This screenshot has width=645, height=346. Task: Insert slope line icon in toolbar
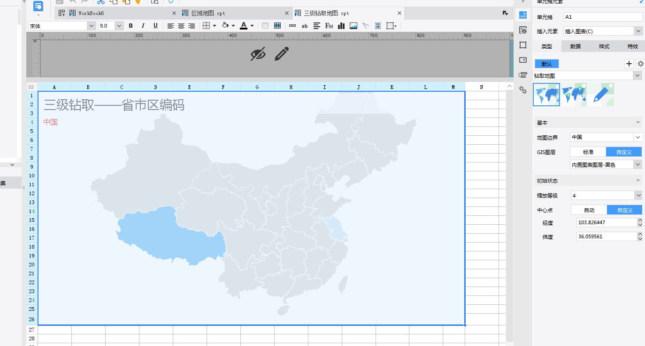pos(366,26)
